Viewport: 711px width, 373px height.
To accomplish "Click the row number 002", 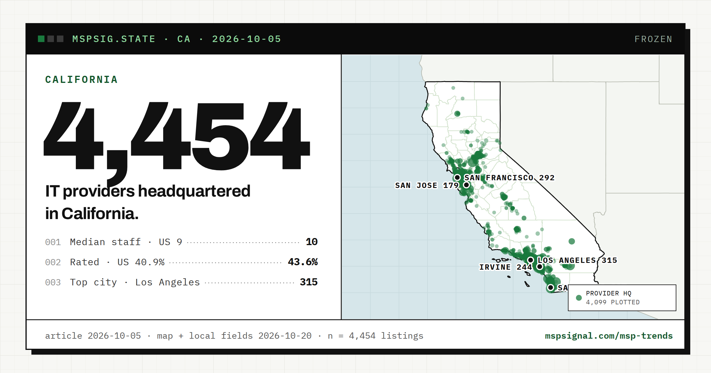I will pos(53,262).
